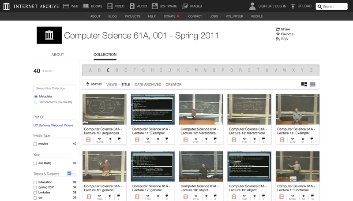Click the collection's black building logo
353x201 pixels.
pyautogui.click(x=49, y=35)
